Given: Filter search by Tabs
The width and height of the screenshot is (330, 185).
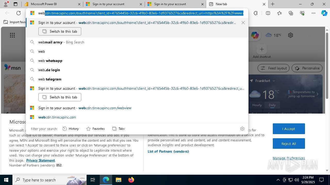Looking at the screenshot, I should [x=118, y=128].
